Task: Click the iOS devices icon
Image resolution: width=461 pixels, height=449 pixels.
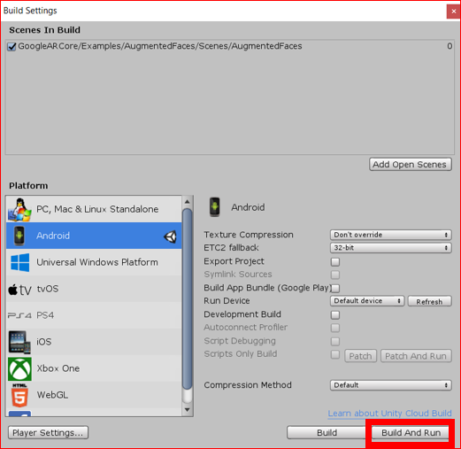Action: (19, 342)
